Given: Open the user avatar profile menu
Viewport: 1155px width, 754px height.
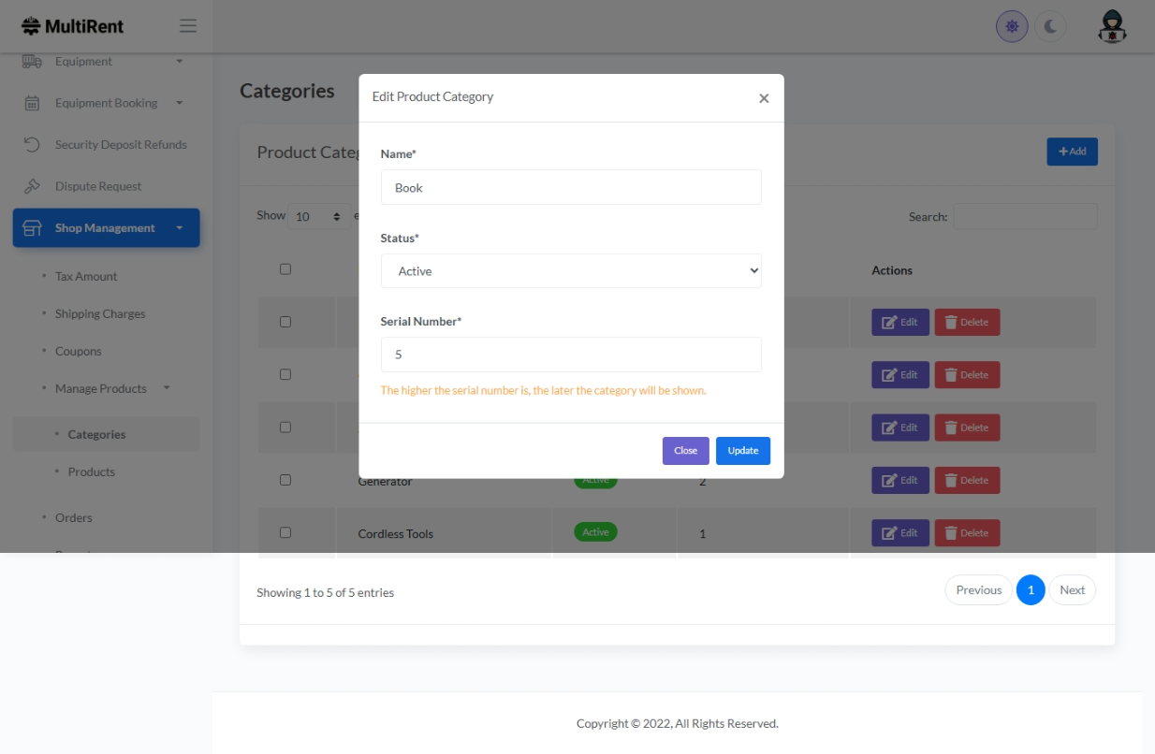Looking at the screenshot, I should pyautogui.click(x=1112, y=27).
